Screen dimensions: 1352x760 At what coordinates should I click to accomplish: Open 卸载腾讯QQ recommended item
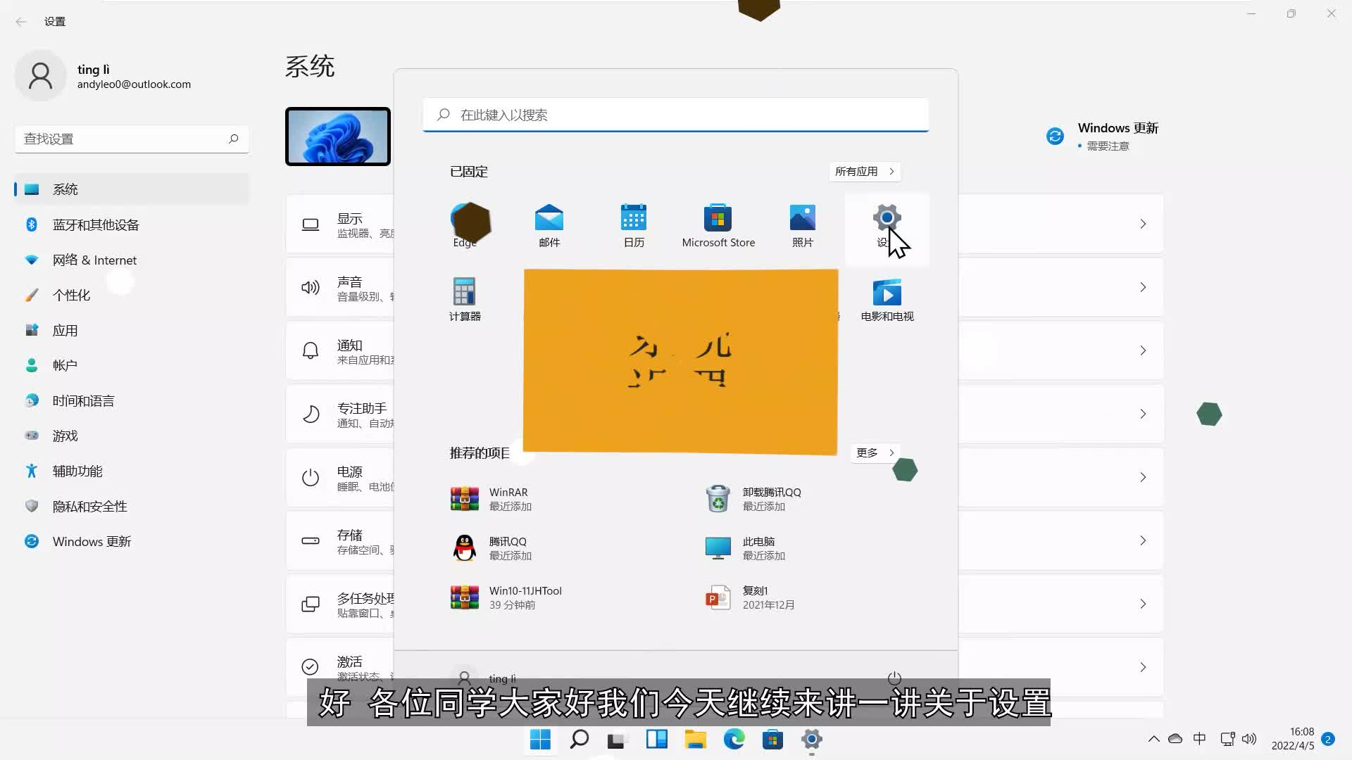point(753,499)
